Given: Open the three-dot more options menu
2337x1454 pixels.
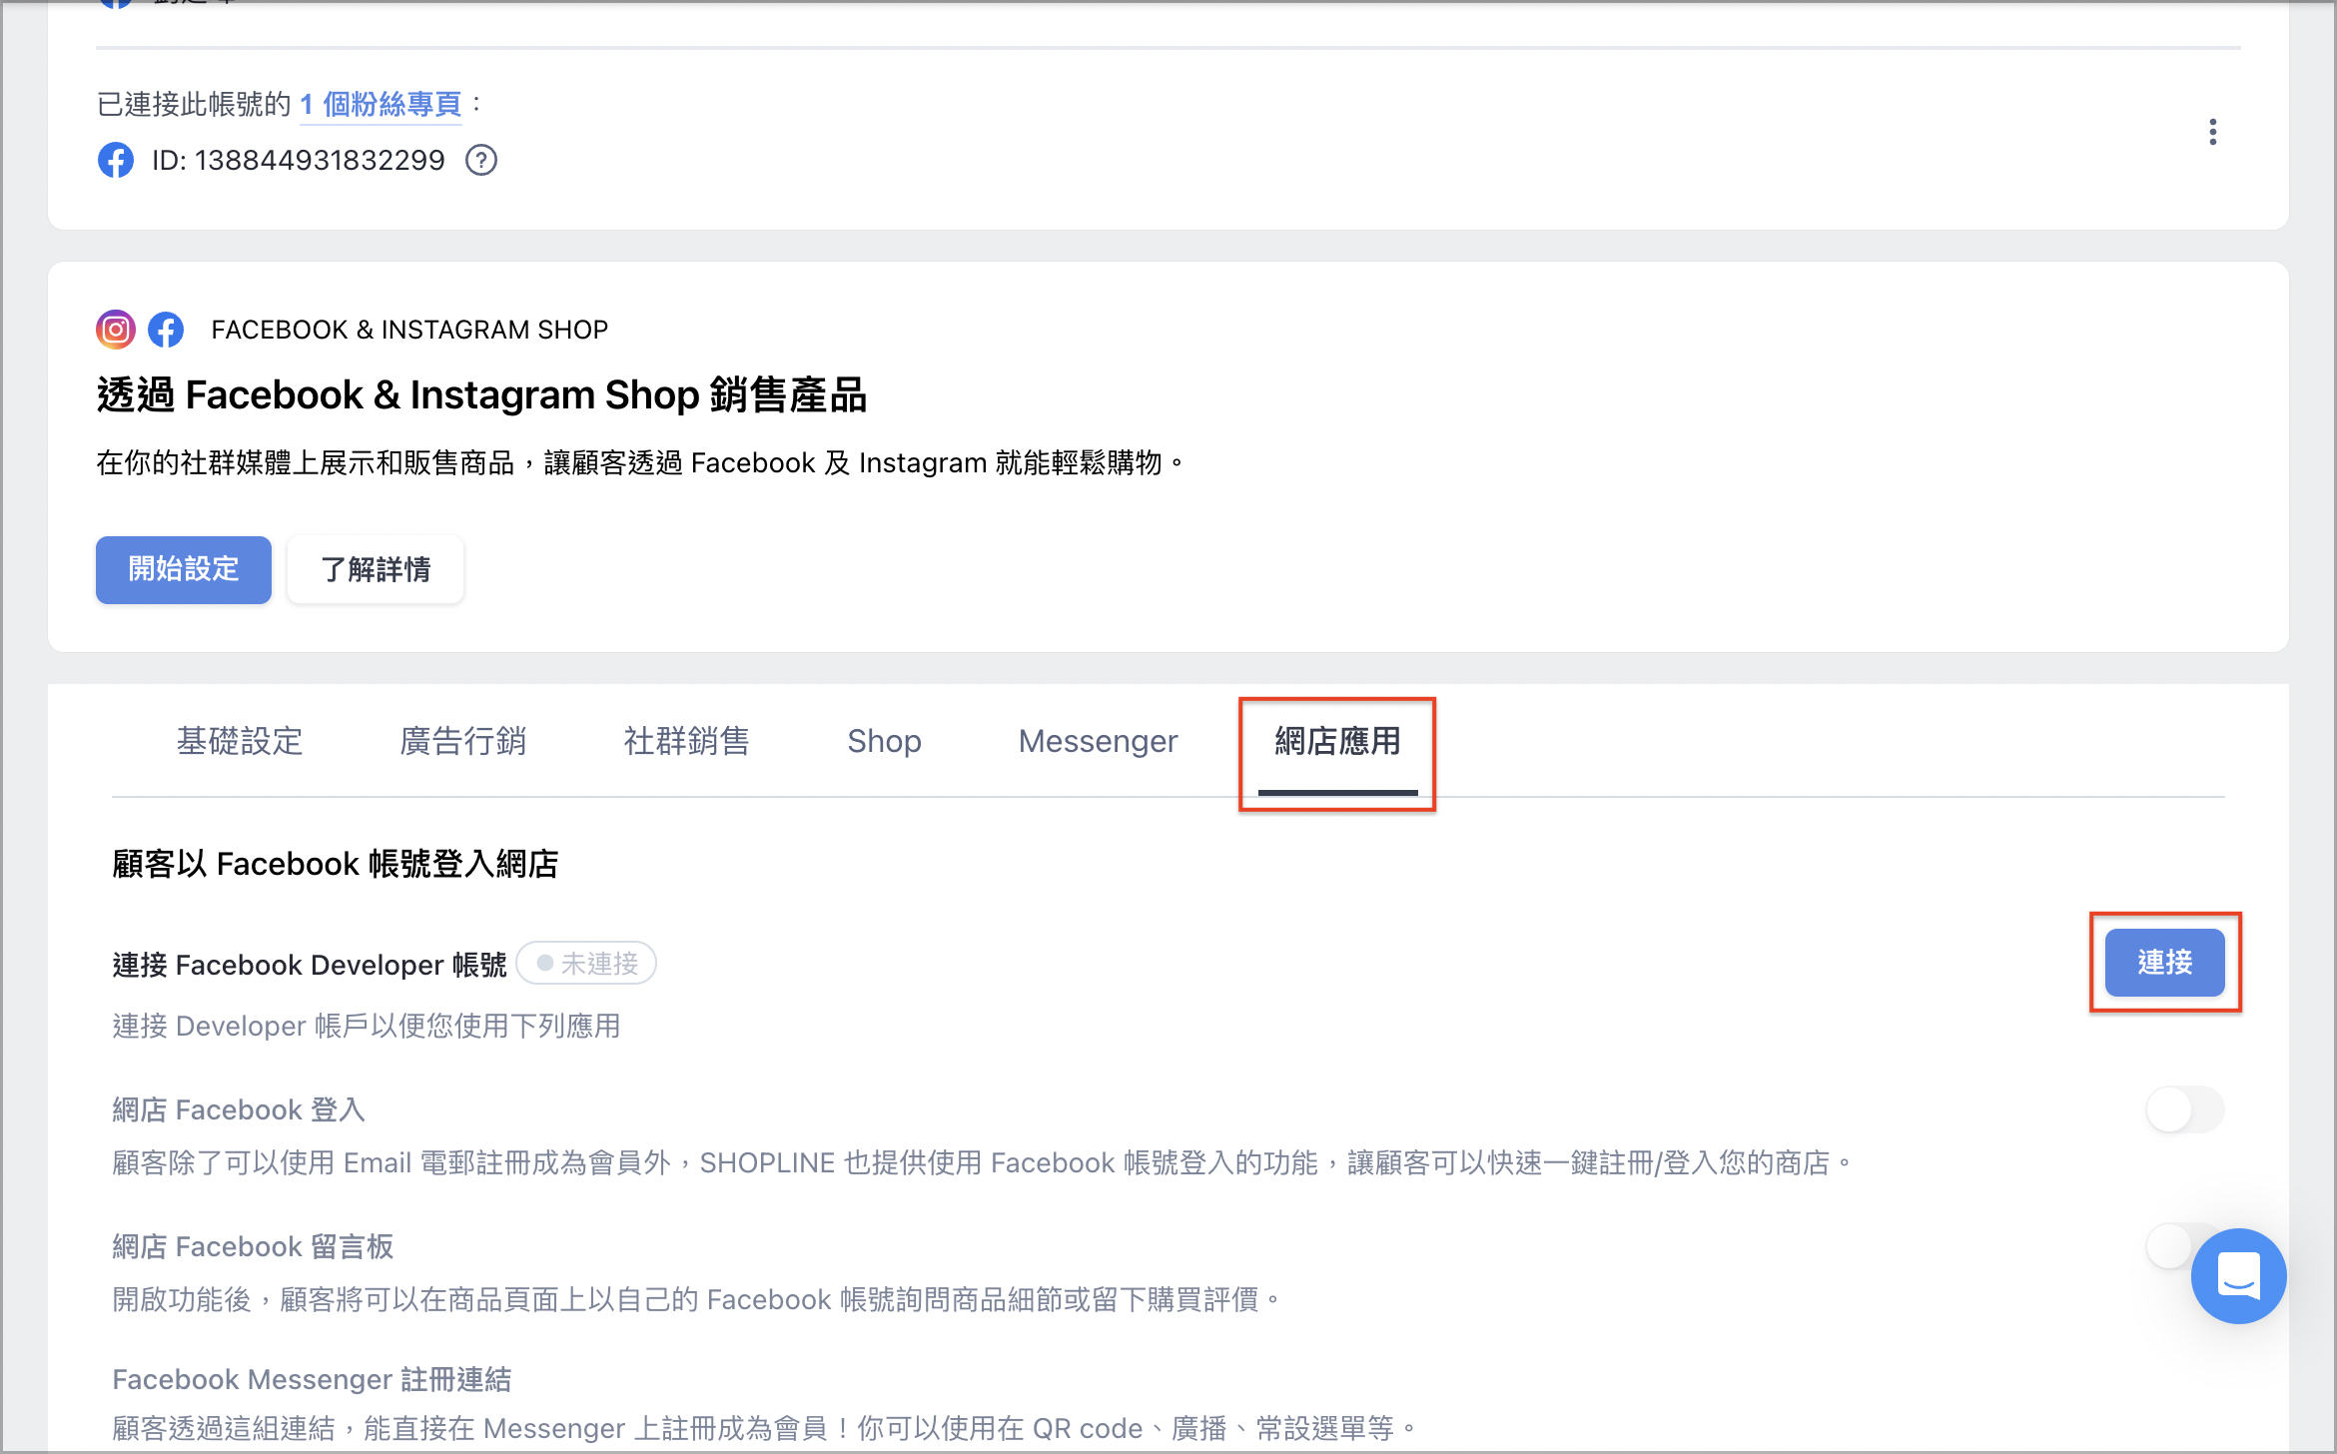Looking at the screenshot, I should (x=2213, y=132).
